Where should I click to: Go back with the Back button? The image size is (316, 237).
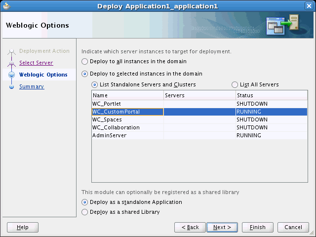click(x=190, y=227)
